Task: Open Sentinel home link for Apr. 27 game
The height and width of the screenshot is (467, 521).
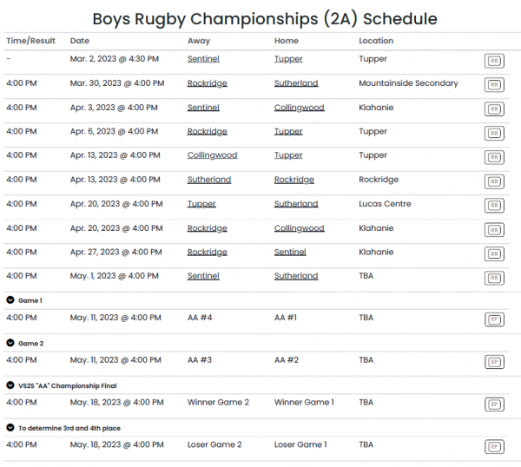Action: coord(290,252)
